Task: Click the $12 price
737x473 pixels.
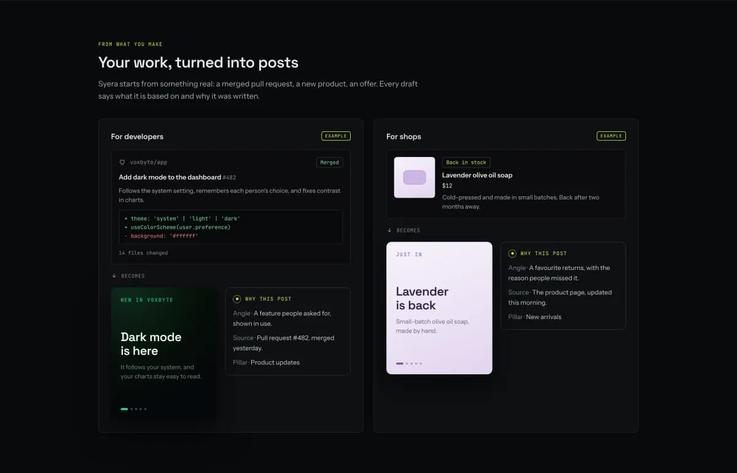Action: [447, 186]
